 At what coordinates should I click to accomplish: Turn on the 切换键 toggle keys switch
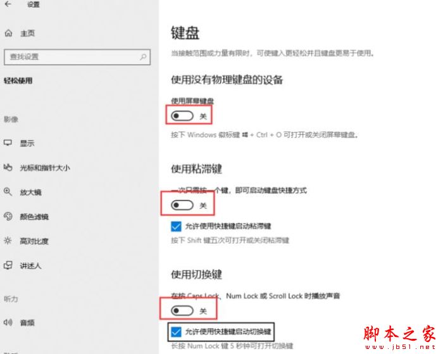[182, 311]
